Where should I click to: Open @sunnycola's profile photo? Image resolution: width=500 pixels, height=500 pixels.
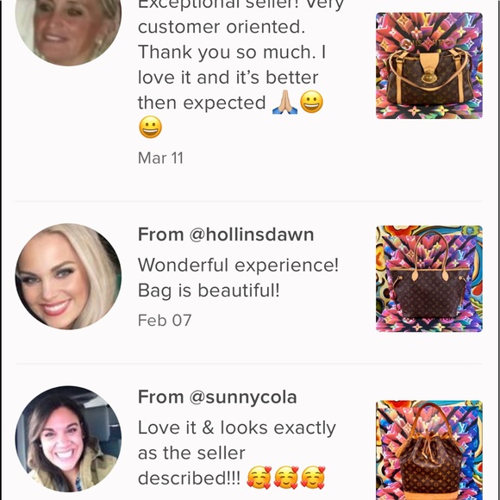coord(68,439)
